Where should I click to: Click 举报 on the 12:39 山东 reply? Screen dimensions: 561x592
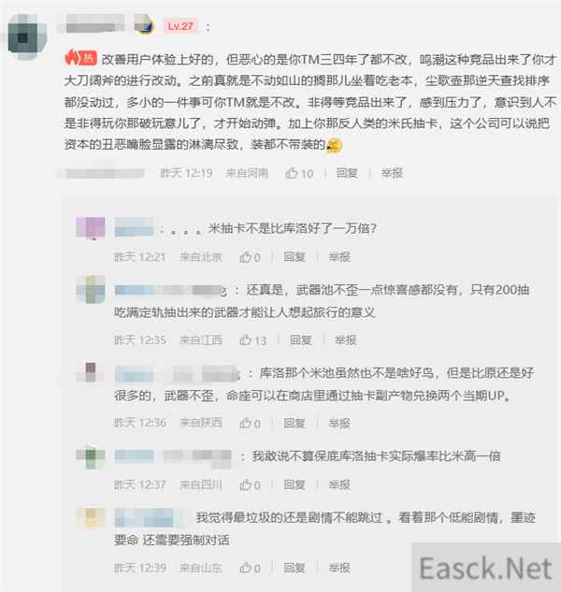pyautogui.click(x=339, y=568)
